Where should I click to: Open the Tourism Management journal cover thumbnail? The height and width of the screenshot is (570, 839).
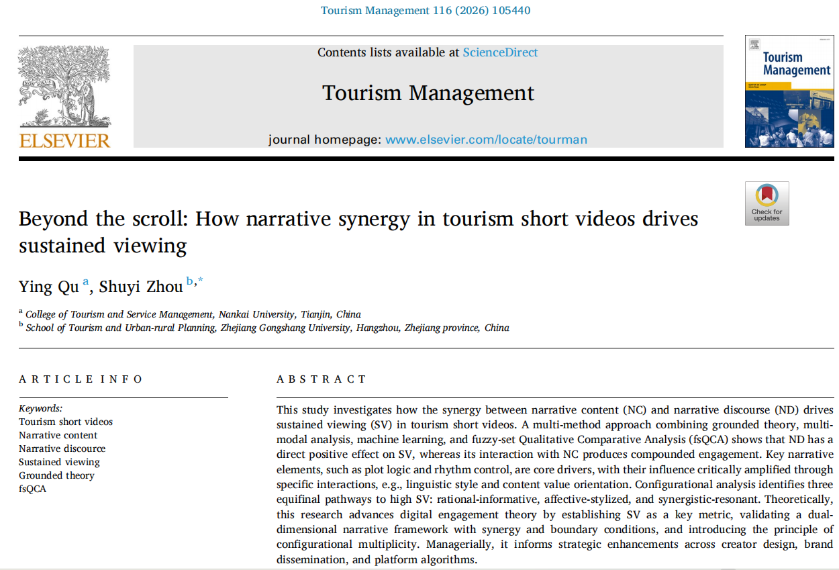click(788, 91)
